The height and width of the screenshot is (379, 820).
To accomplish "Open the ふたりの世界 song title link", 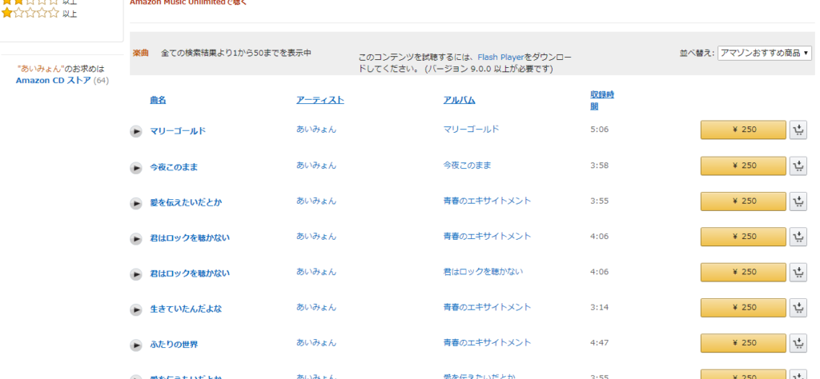I will [174, 345].
